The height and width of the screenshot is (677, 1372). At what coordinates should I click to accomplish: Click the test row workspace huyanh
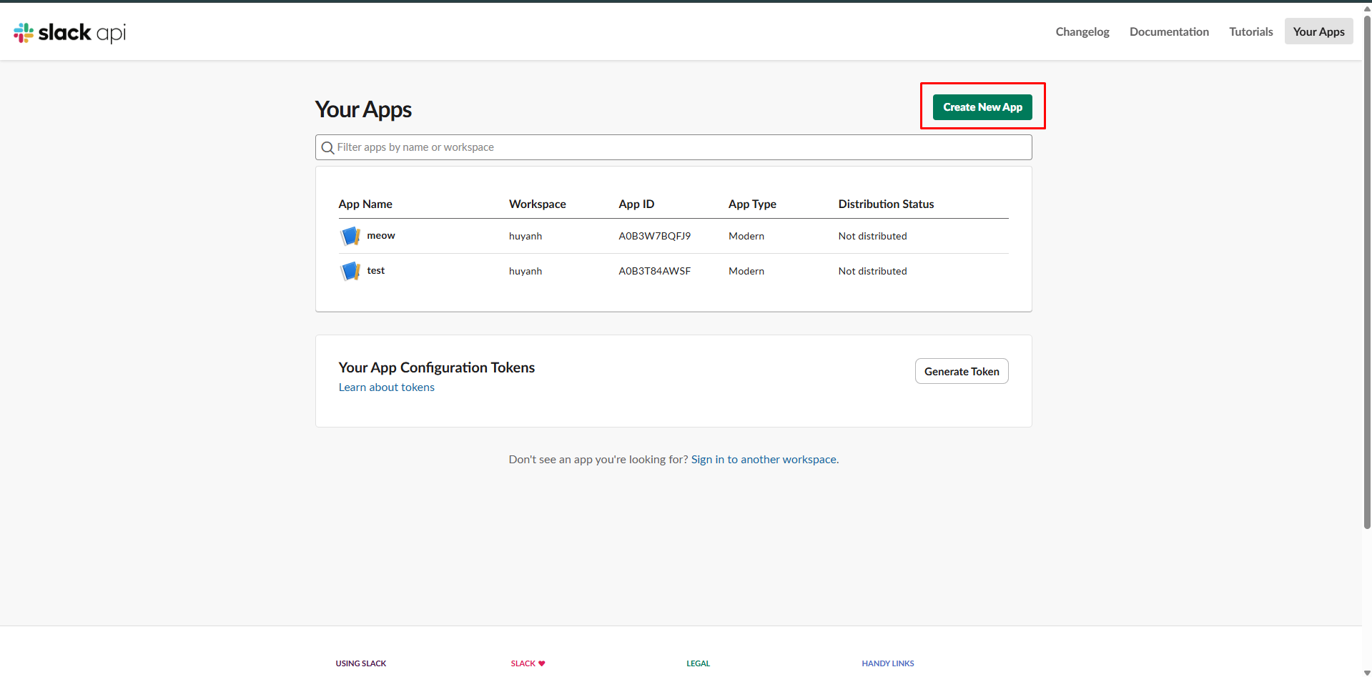[x=525, y=271]
